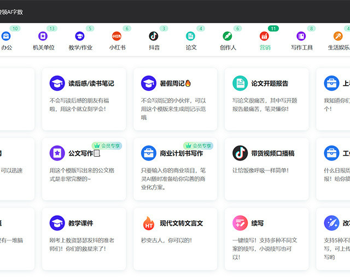Click the 续写 template icon
The height and width of the screenshot is (277, 350).
coord(240,223)
